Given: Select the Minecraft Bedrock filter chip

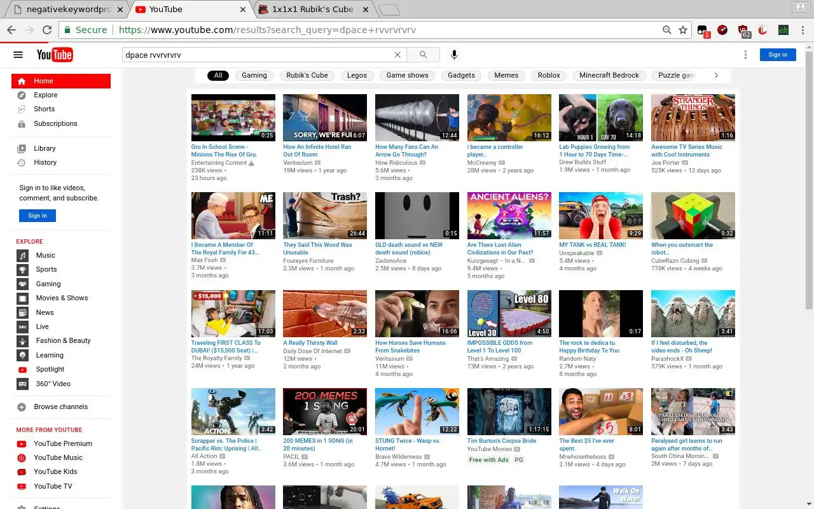Looking at the screenshot, I should [609, 75].
